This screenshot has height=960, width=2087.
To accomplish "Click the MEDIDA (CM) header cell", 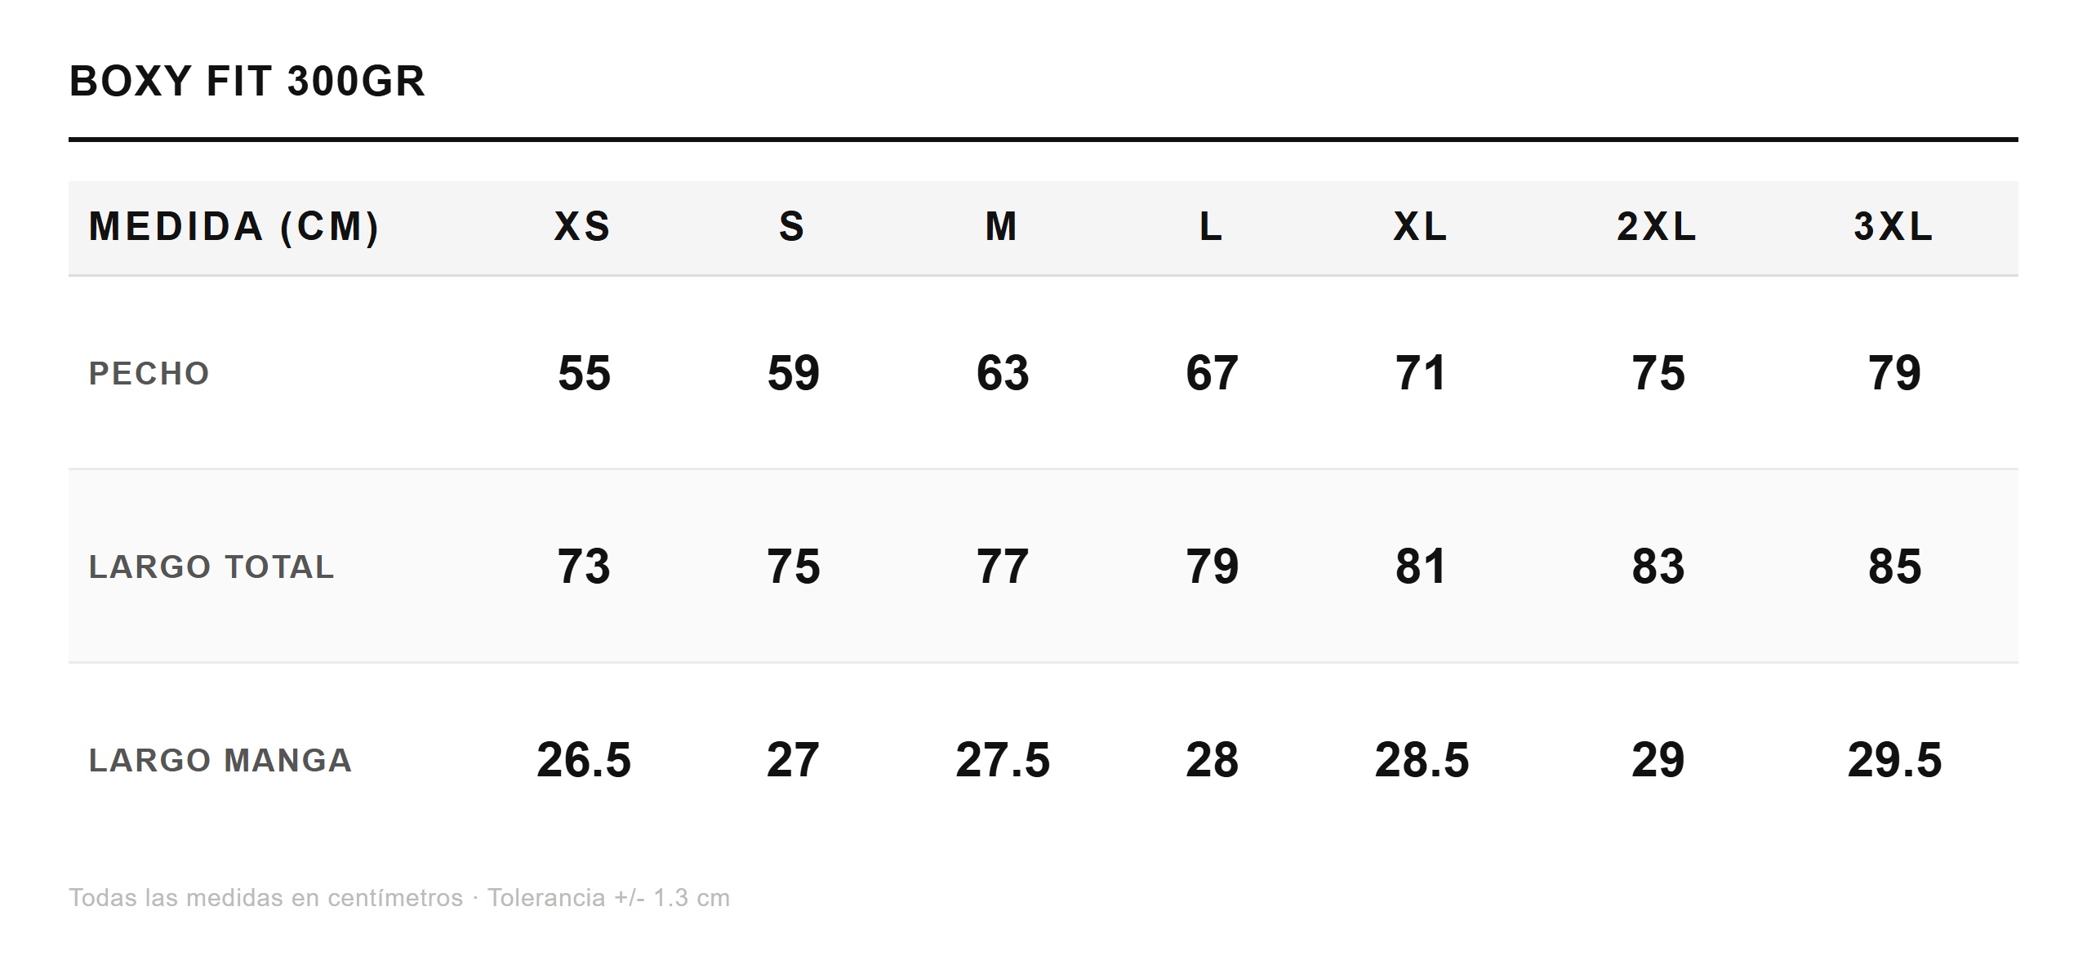I will click(234, 227).
